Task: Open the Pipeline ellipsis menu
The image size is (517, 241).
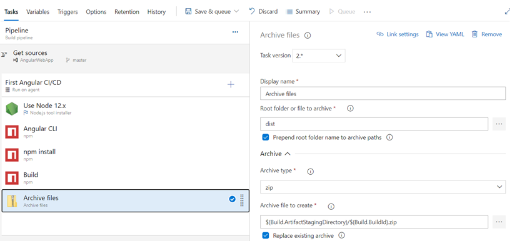Action: coord(235,32)
